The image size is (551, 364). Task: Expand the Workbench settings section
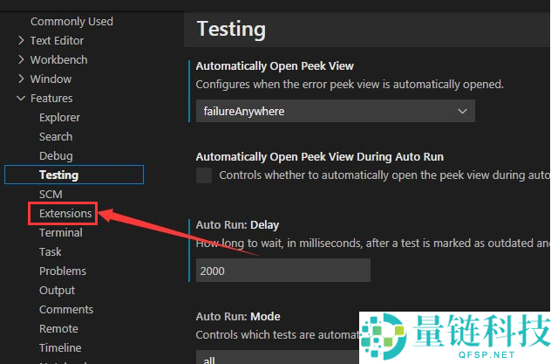[x=58, y=59]
